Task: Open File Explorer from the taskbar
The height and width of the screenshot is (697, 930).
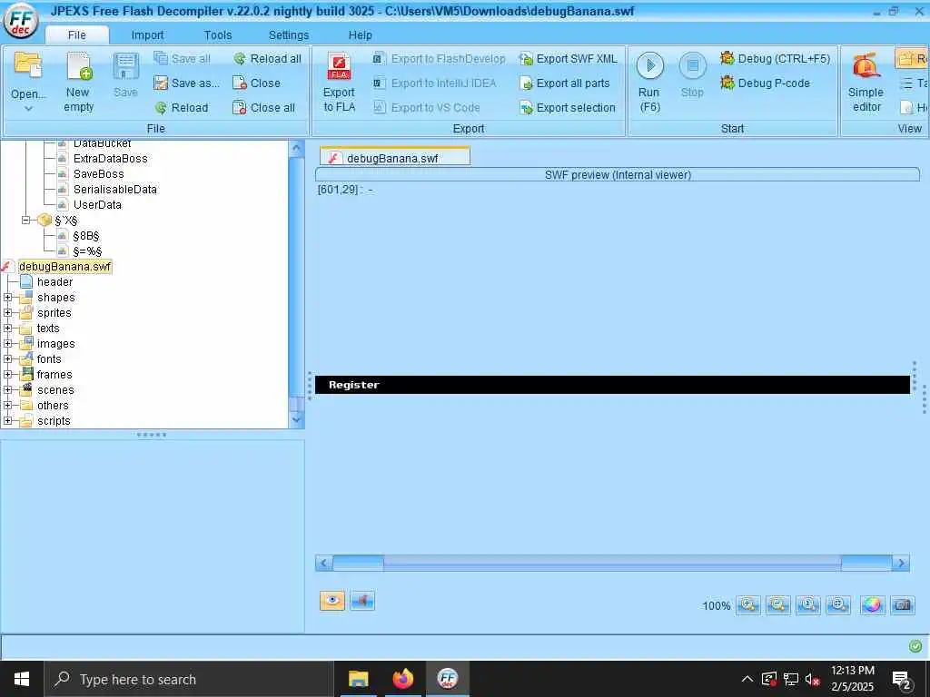Action: 358,679
